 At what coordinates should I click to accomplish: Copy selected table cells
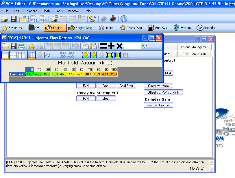pos(85,46)
